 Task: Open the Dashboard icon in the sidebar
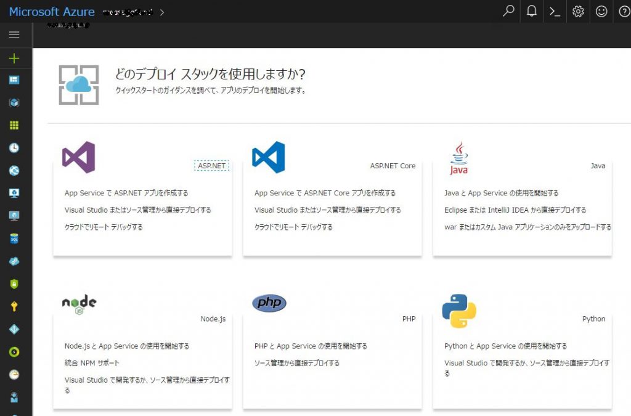(14, 79)
